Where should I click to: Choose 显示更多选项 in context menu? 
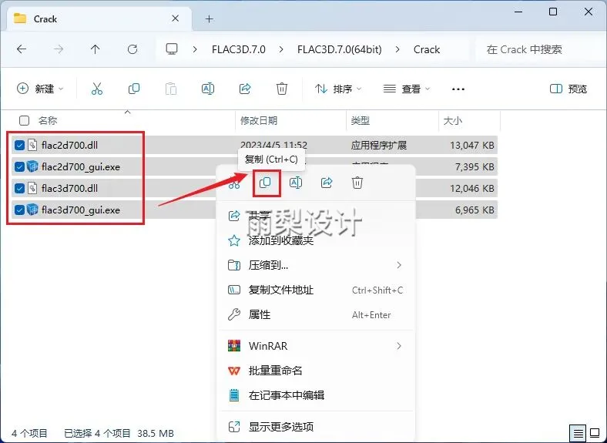pos(316,427)
